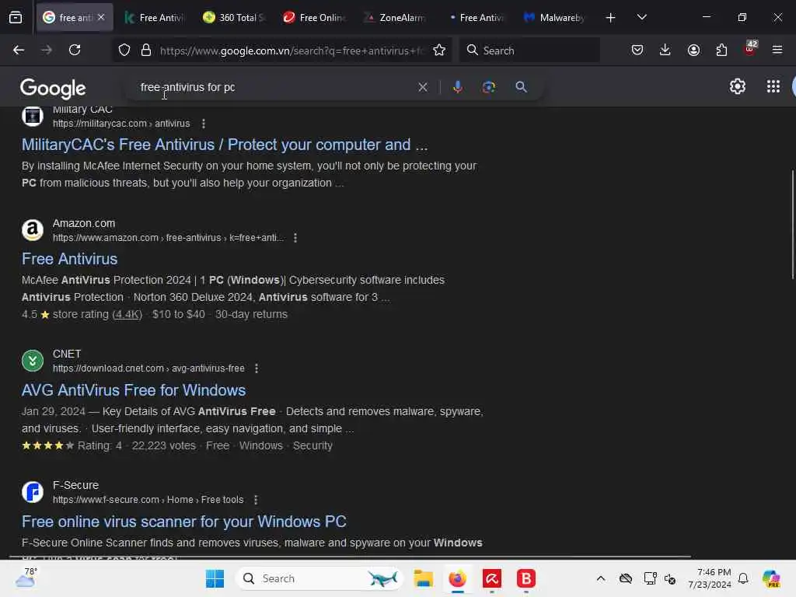
Task: Switch to 360 Total Security tab
Action: pos(234,18)
